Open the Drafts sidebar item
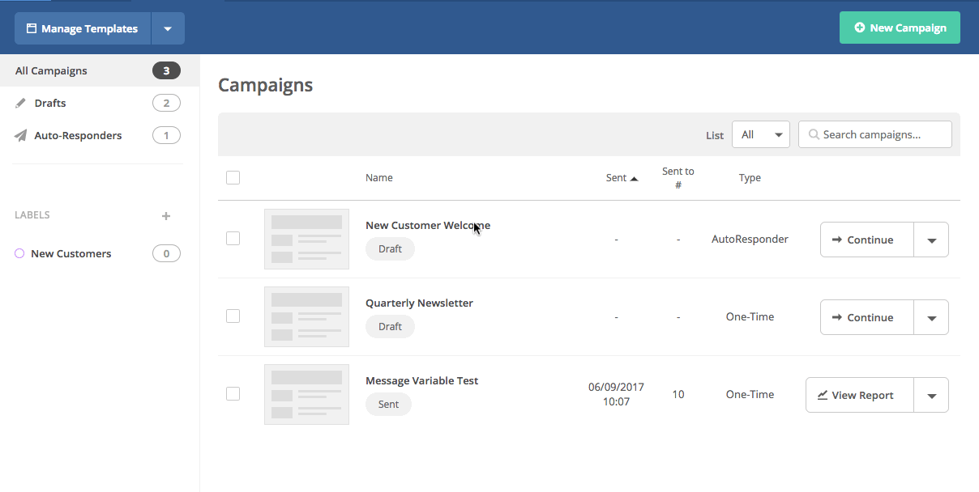The image size is (979, 492). pyautogui.click(x=50, y=104)
